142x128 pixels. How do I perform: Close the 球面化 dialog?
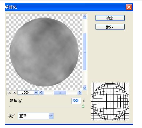[129, 7]
